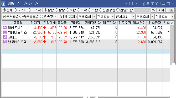Click the 매도호가 column header
Screen dimensions: 176x98
point(125,23)
